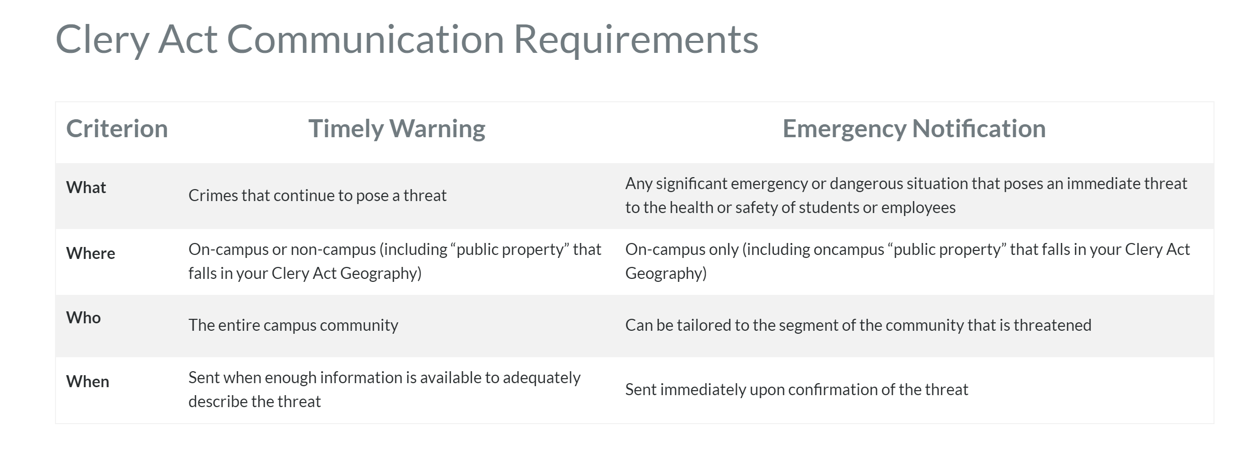Image resolution: width=1249 pixels, height=461 pixels.
Task: Select the Where row label
Action: (90, 253)
